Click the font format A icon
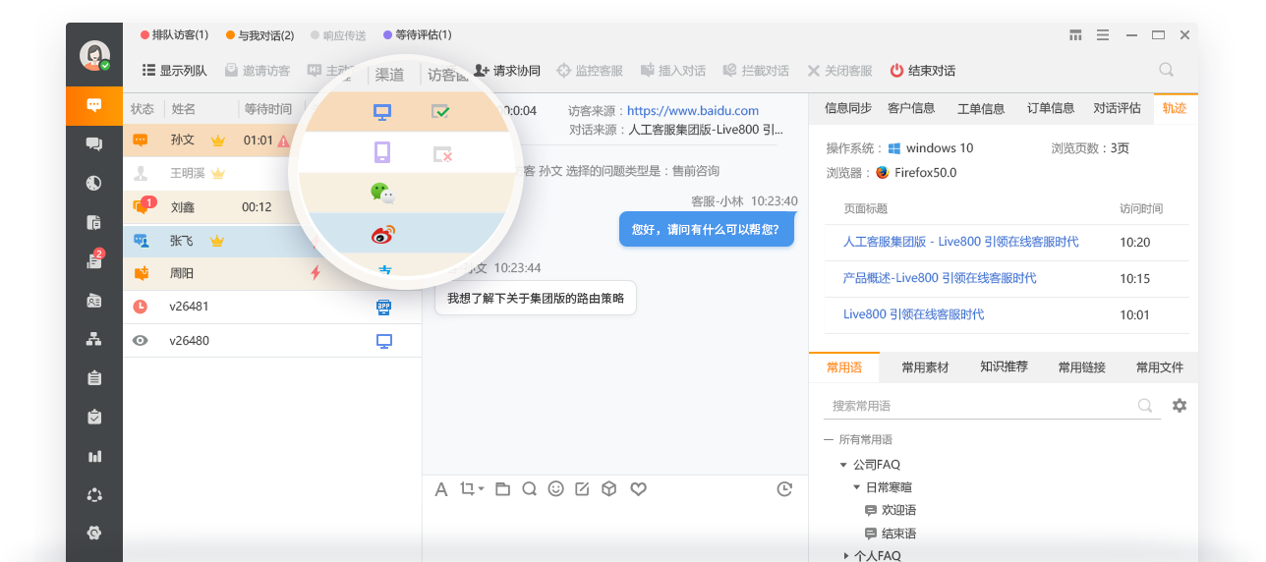This screenshot has width=1266, height=562. pos(441,488)
